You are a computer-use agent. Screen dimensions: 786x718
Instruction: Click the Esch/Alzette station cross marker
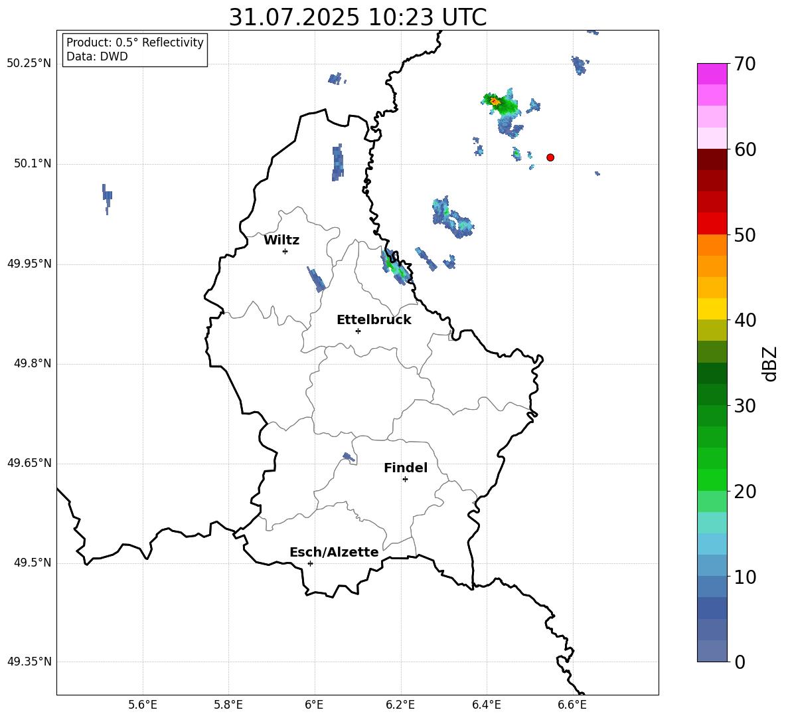point(310,563)
